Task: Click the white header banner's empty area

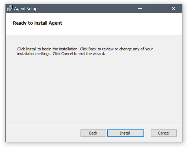Action: (121, 23)
